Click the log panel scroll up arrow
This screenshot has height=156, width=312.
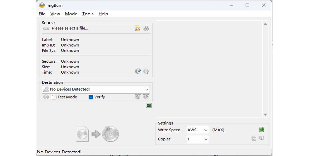(x=265, y=24)
